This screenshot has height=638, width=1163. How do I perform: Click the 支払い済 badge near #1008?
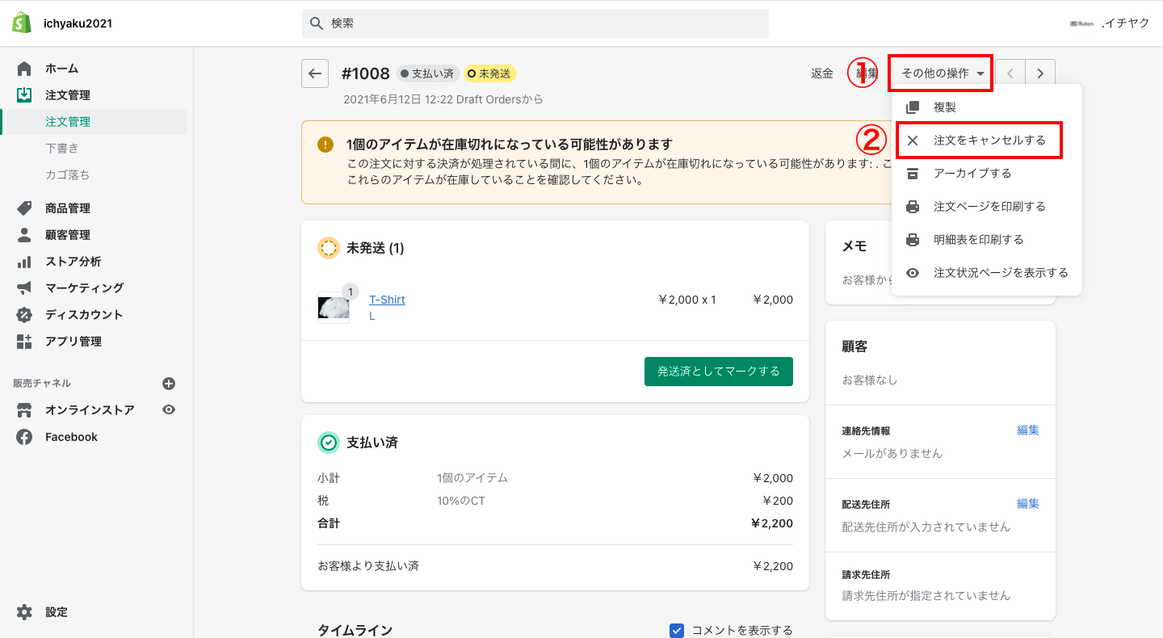(x=428, y=73)
